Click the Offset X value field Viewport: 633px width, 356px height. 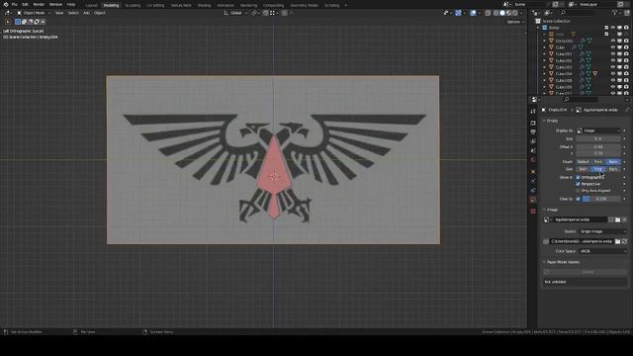(x=598, y=147)
